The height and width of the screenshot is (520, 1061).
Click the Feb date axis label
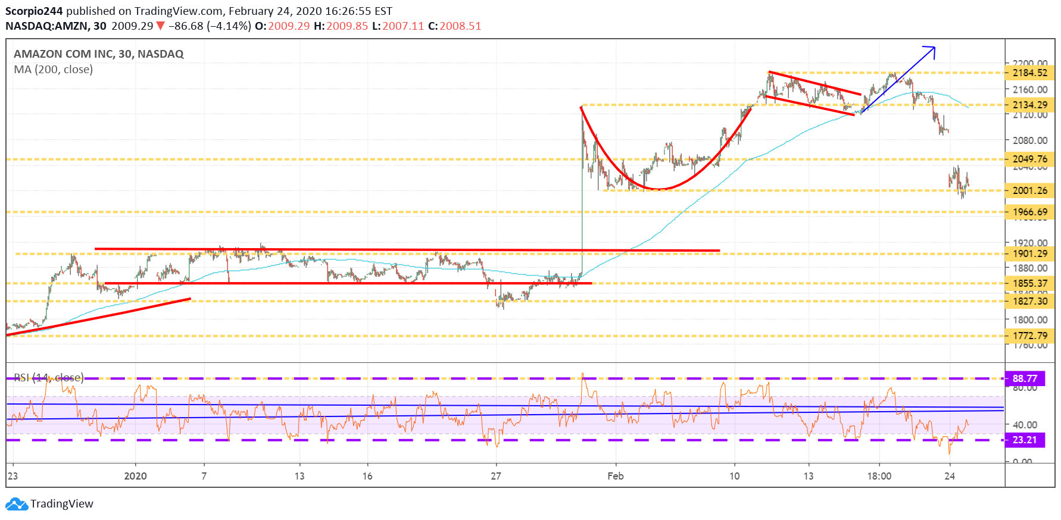point(616,476)
